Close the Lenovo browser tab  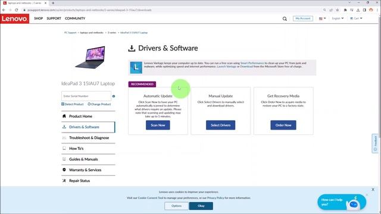45,3
